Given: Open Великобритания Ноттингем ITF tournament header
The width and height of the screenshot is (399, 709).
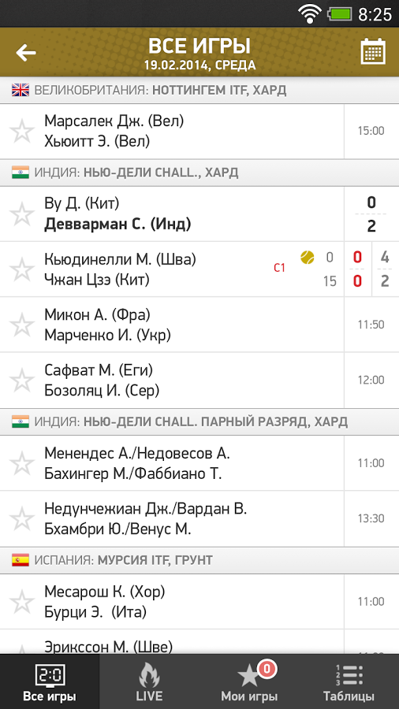Looking at the screenshot, I should (199, 91).
